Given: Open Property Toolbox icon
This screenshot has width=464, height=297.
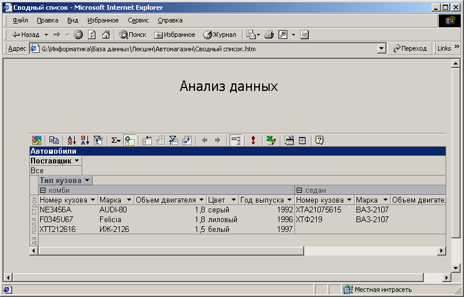Looking at the screenshot, I should (289, 140).
